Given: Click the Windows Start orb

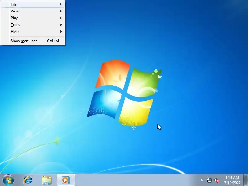Looking at the screenshot, I should pyautogui.click(x=8, y=180).
